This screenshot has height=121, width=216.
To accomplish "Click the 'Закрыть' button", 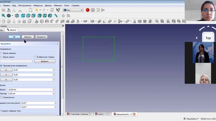I will coord(28,37).
